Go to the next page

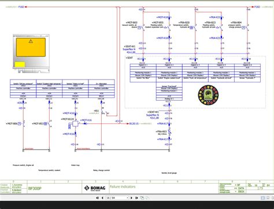pos(132,198)
